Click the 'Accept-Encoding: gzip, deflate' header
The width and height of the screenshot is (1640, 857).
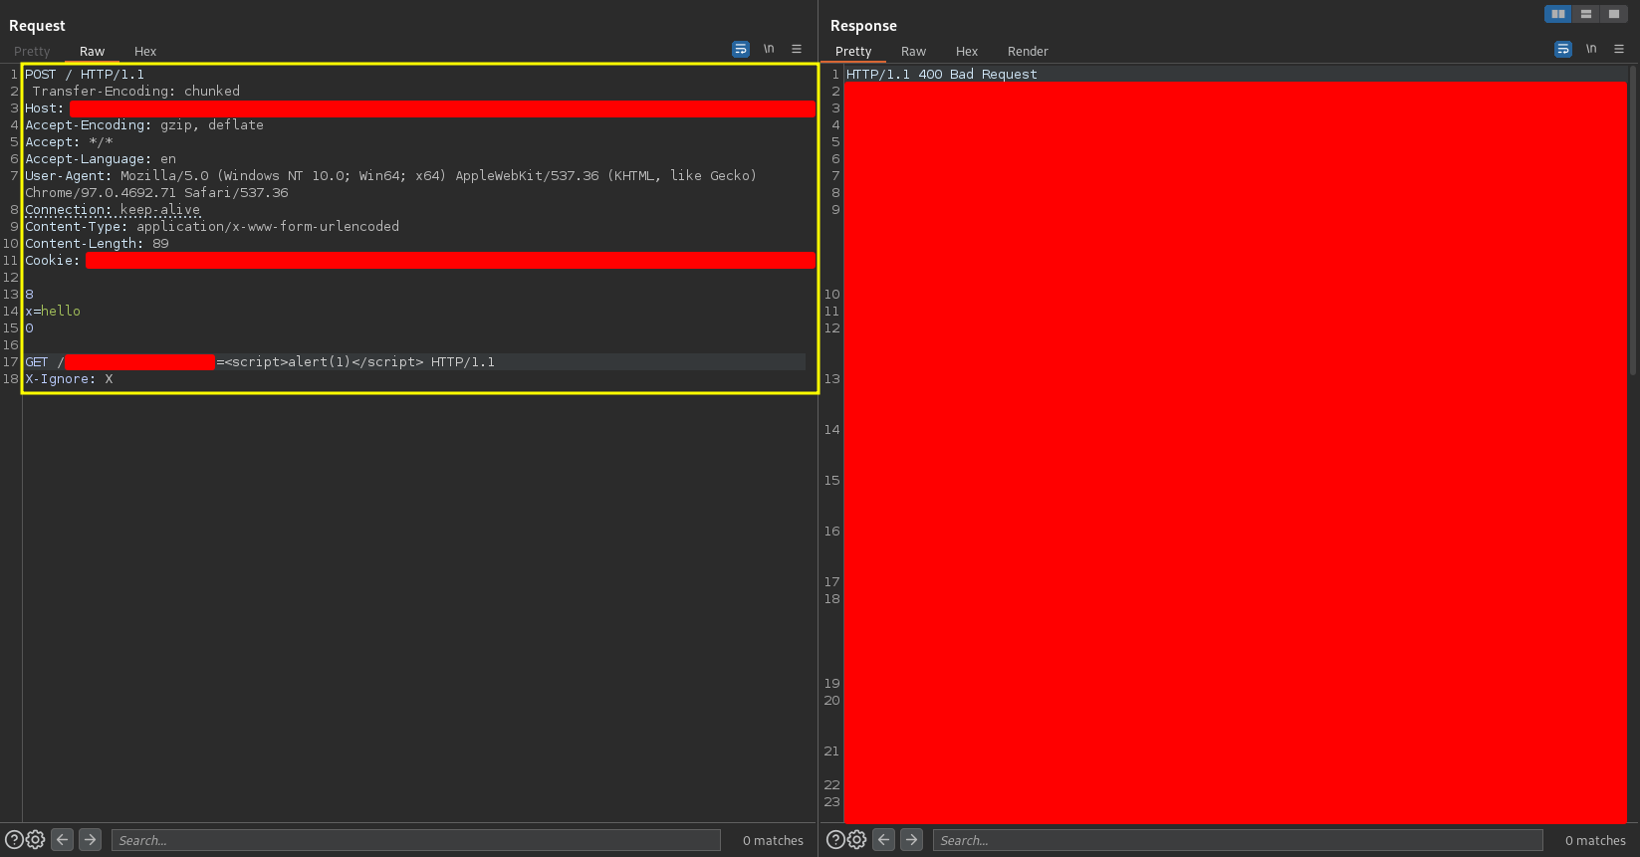coord(144,125)
